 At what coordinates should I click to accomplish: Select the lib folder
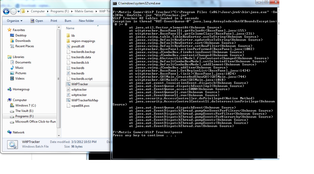70,36
